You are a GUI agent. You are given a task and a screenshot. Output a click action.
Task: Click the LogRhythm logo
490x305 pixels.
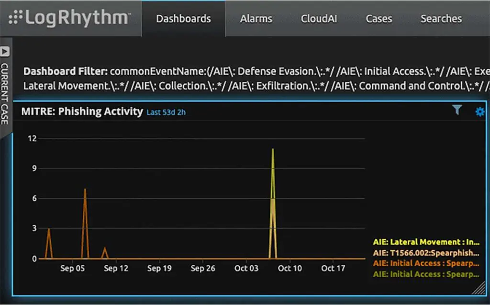(69, 18)
